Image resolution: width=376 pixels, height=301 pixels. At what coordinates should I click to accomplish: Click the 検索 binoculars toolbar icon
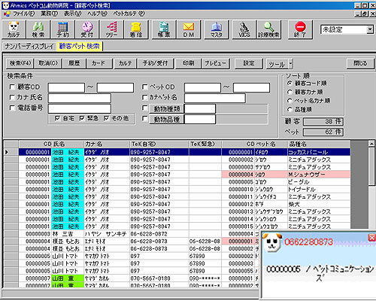tap(38, 29)
